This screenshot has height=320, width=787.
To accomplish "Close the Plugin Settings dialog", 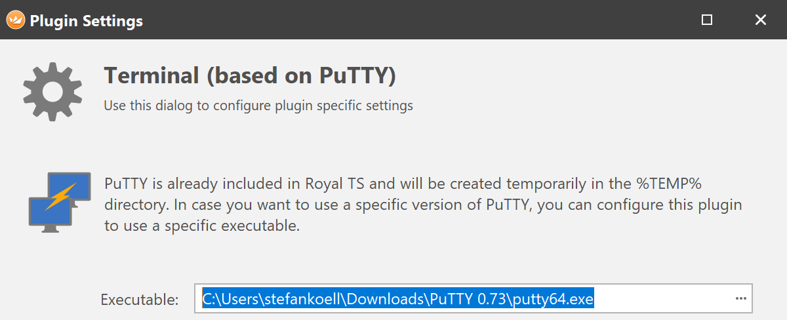I will pyautogui.click(x=761, y=20).
